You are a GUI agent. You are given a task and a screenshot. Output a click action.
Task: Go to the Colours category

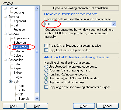pyautogui.click(x=18, y=56)
